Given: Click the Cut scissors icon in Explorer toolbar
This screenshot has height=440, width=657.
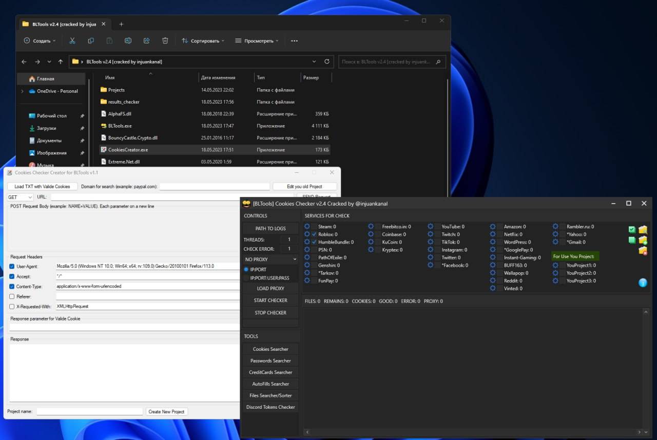Looking at the screenshot, I should click(72, 41).
